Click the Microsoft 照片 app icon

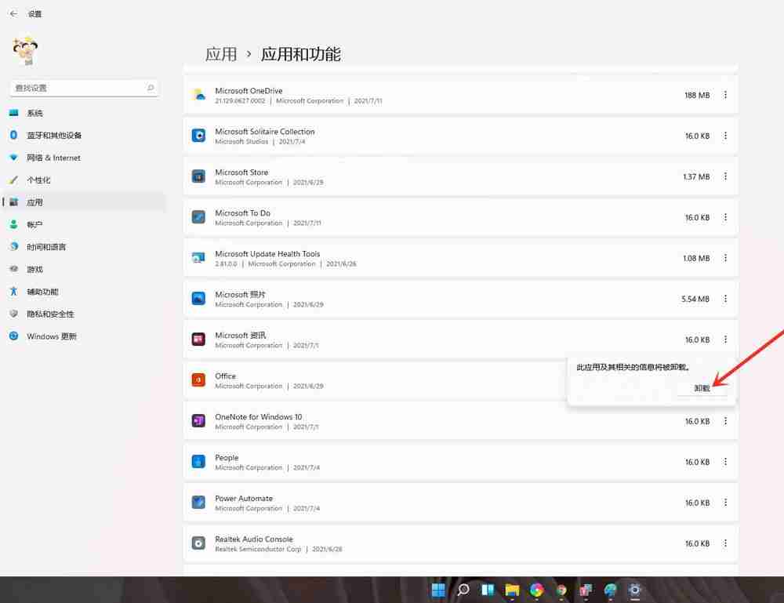(198, 299)
